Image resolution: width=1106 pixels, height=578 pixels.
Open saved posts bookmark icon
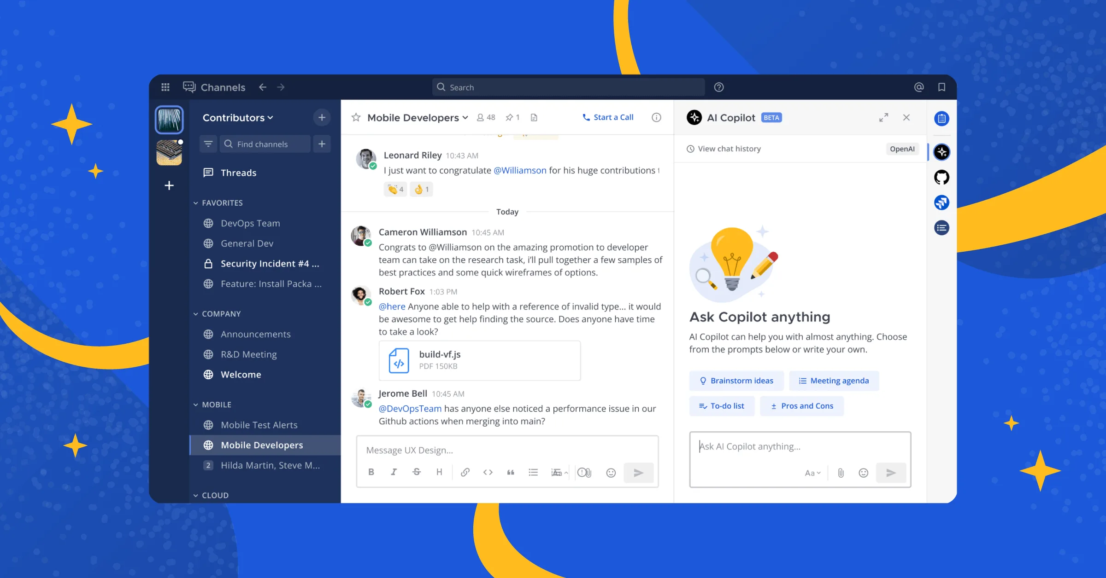pos(941,87)
